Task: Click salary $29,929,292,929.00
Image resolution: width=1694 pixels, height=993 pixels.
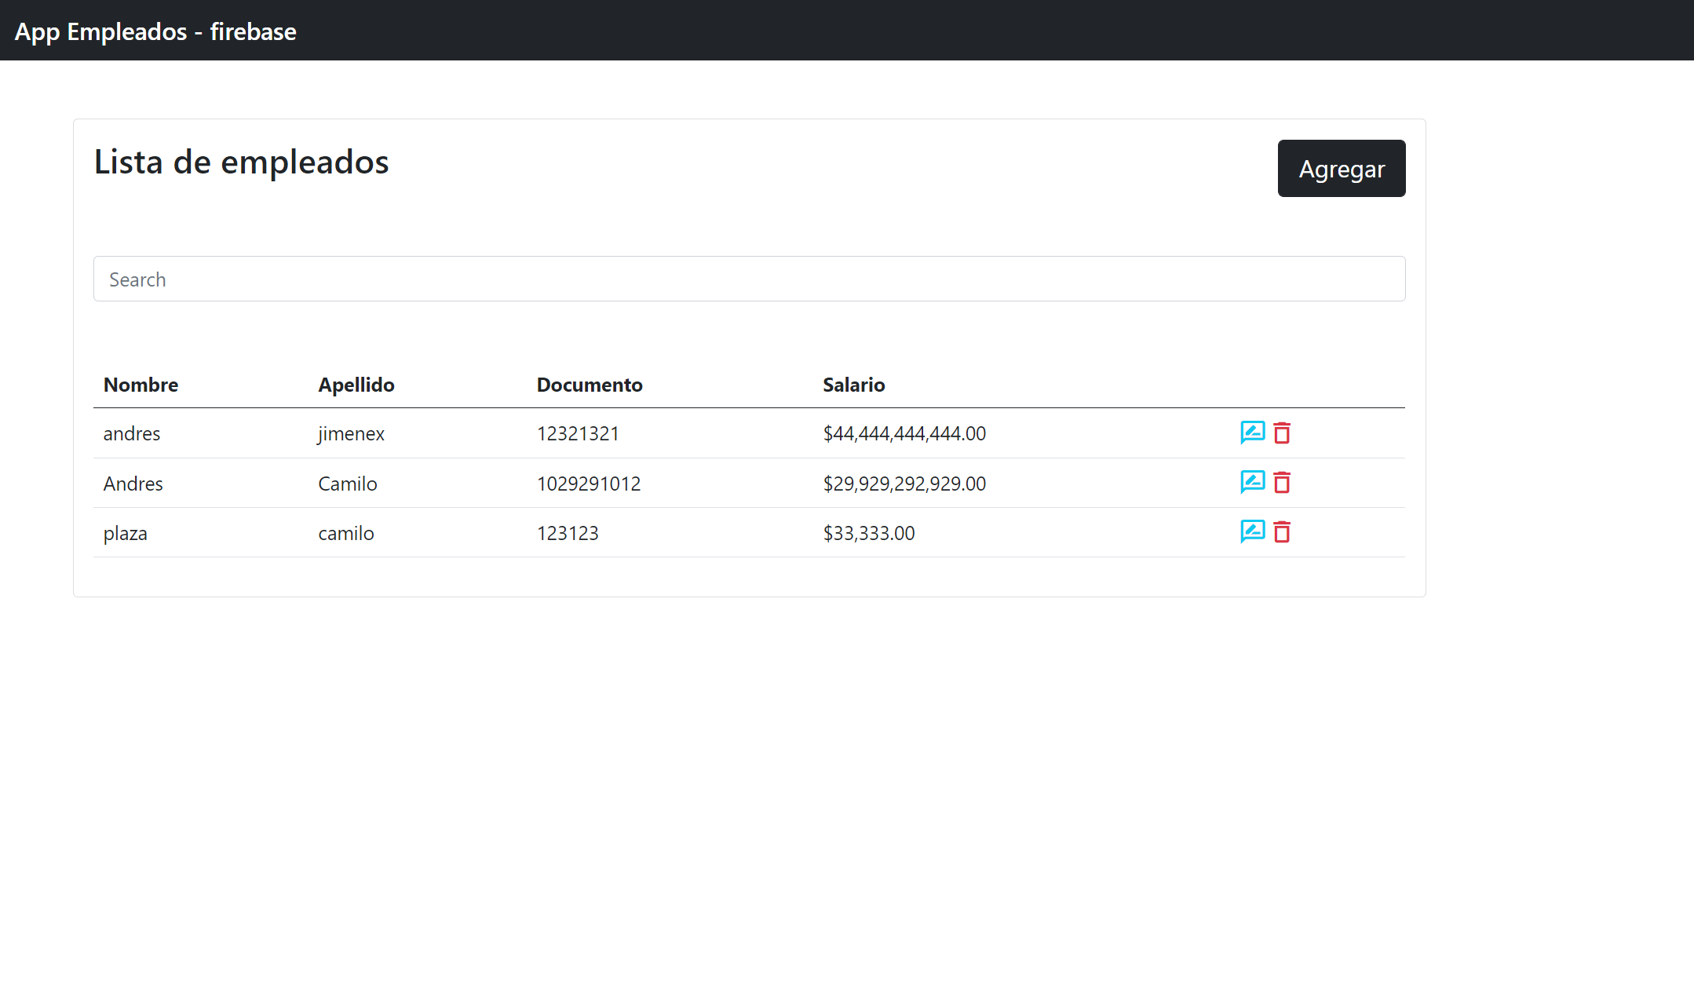Action: click(904, 484)
